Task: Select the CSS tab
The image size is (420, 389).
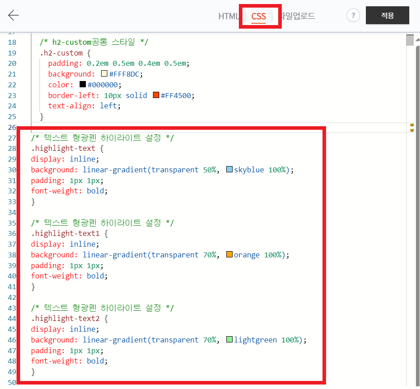Action: (259, 16)
